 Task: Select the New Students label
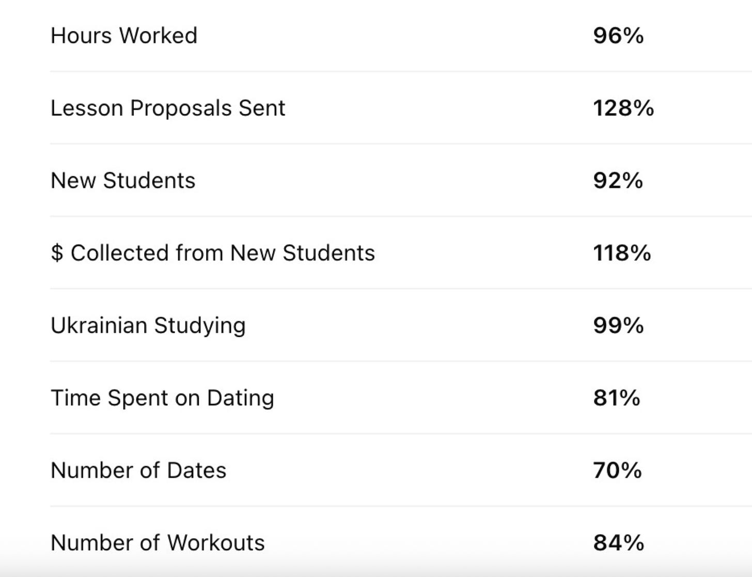tap(123, 180)
